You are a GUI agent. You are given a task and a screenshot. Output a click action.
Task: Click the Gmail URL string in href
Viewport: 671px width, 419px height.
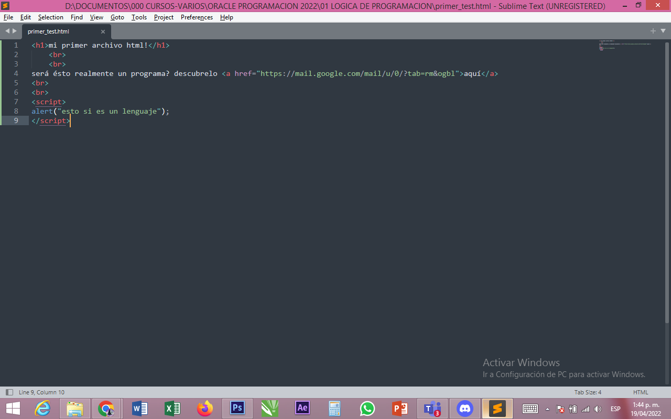tap(358, 73)
